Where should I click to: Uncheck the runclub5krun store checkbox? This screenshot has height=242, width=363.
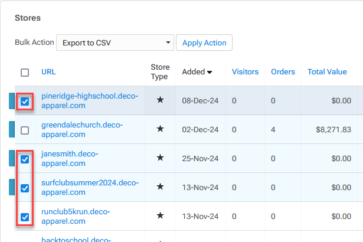click(x=25, y=217)
